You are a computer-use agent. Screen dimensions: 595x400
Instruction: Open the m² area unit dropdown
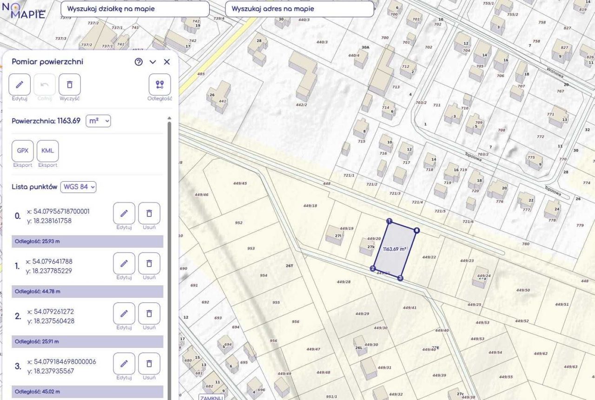point(99,121)
